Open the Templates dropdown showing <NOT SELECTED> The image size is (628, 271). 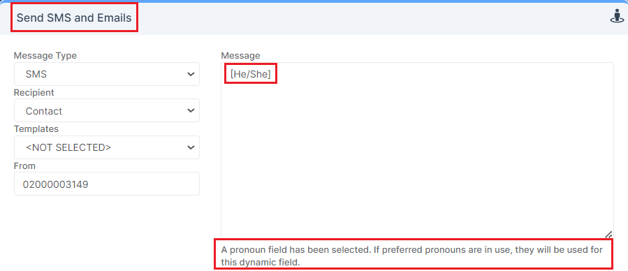coord(107,147)
